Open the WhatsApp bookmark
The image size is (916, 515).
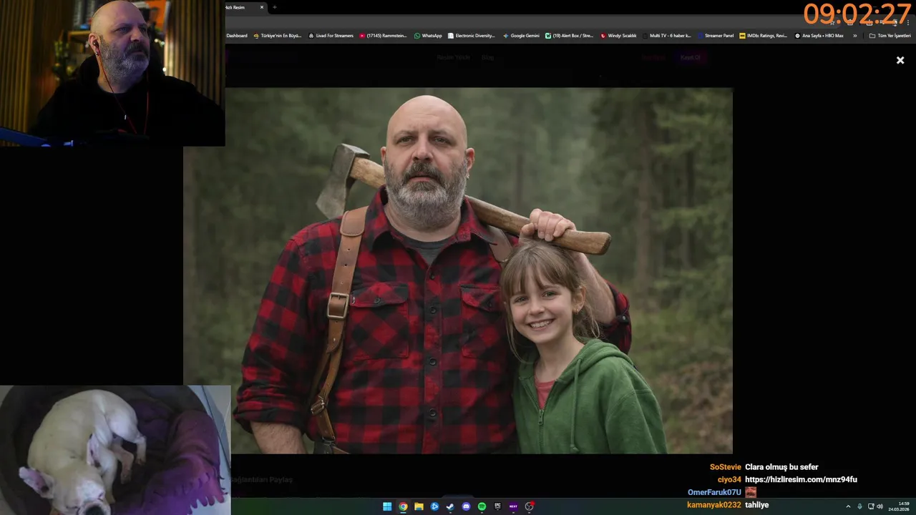tap(428, 36)
